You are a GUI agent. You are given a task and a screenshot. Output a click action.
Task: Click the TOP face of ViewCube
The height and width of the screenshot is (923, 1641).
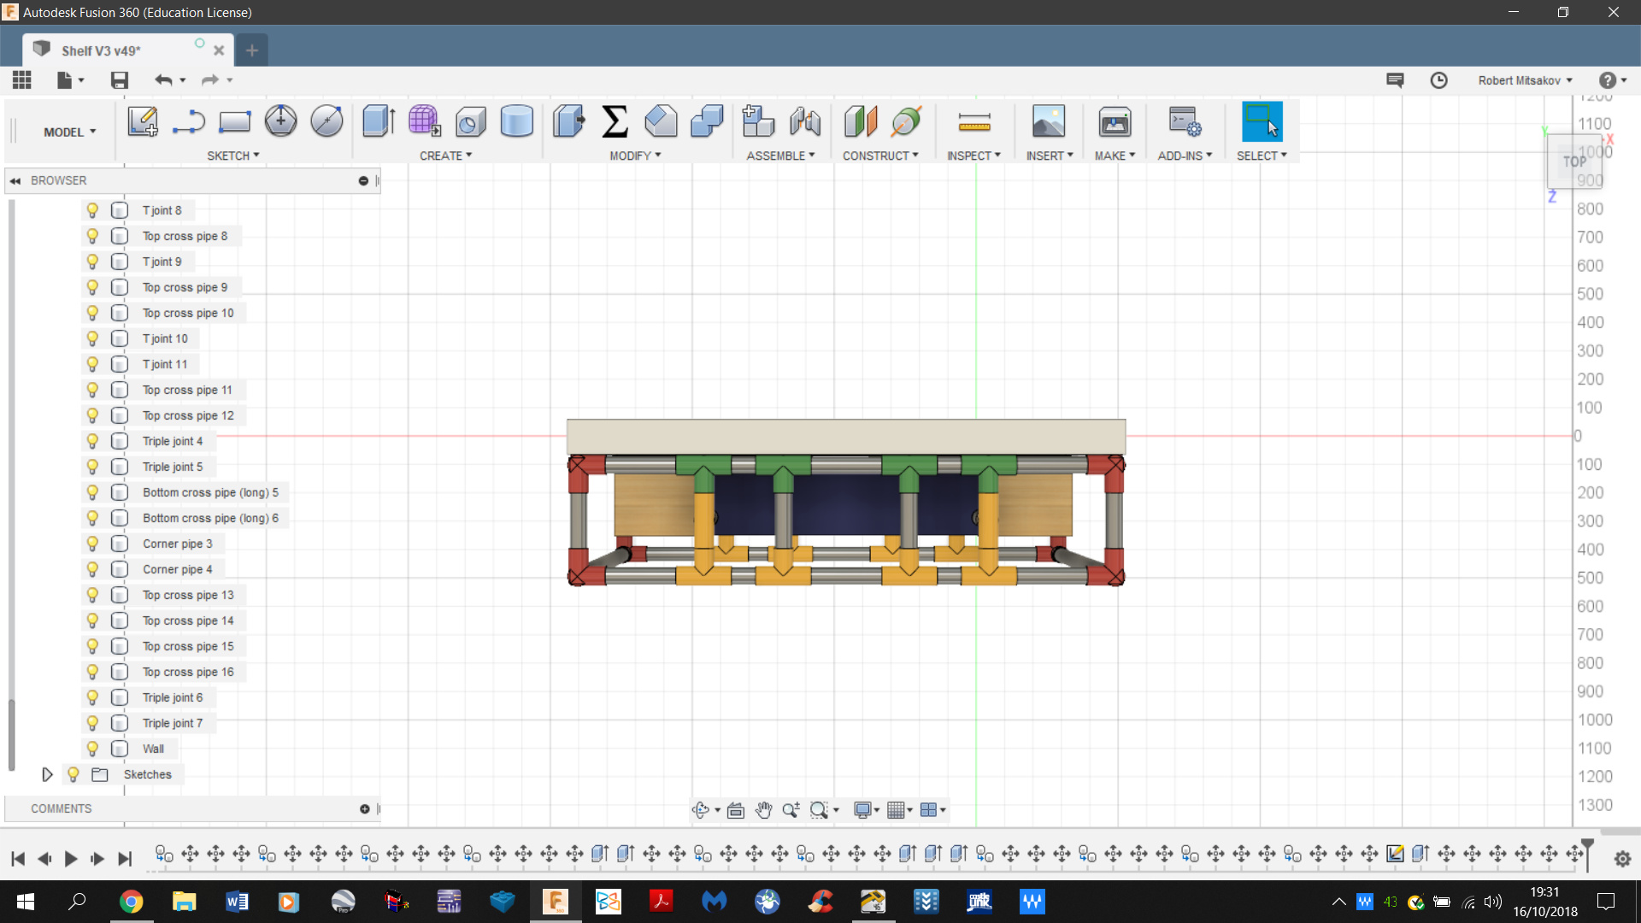point(1574,162)
